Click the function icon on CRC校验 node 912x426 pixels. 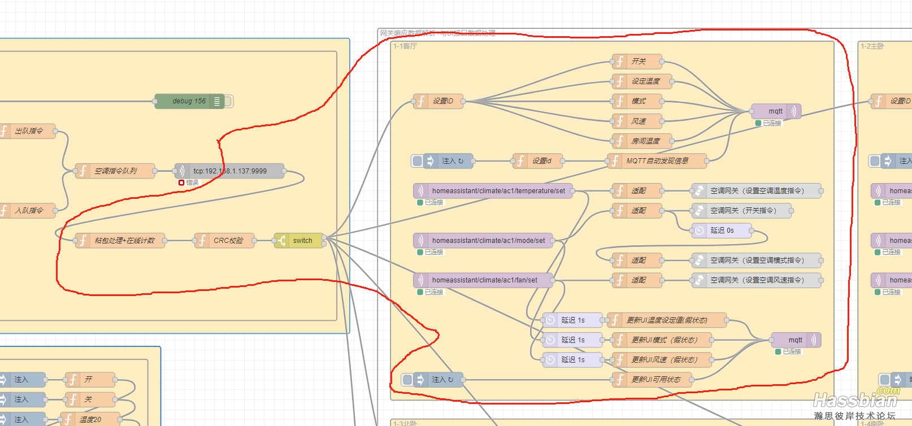click(x=202, y=241)
